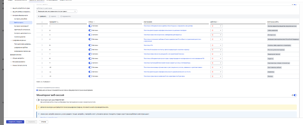This screenshot has width=303, height=125.
Task: Tick the select-all checkbox in table header
Action: click(x=42, y=22)
